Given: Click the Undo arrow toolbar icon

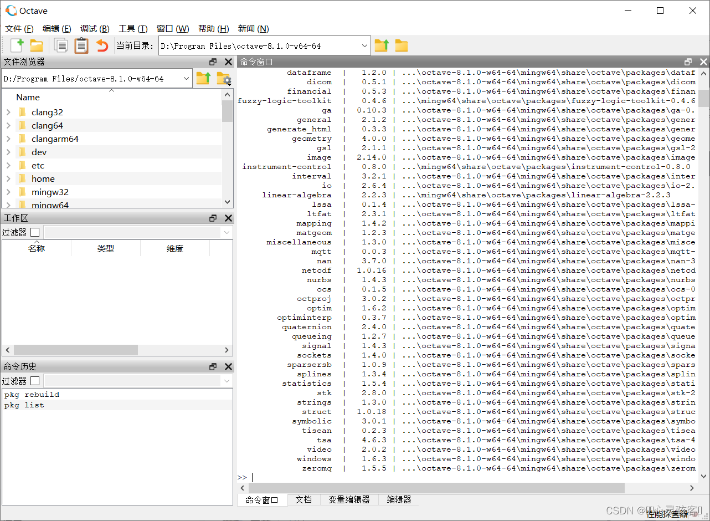Looking at the screenshot, I should point(102,45).
